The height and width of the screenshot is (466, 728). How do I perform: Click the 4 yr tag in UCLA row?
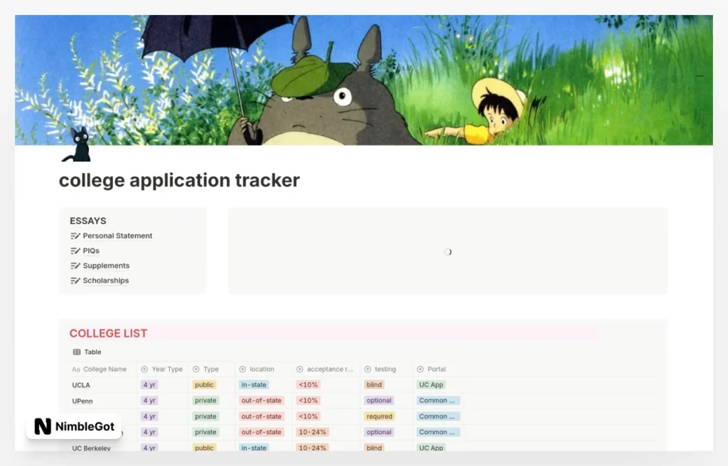(x=149, y=385)
